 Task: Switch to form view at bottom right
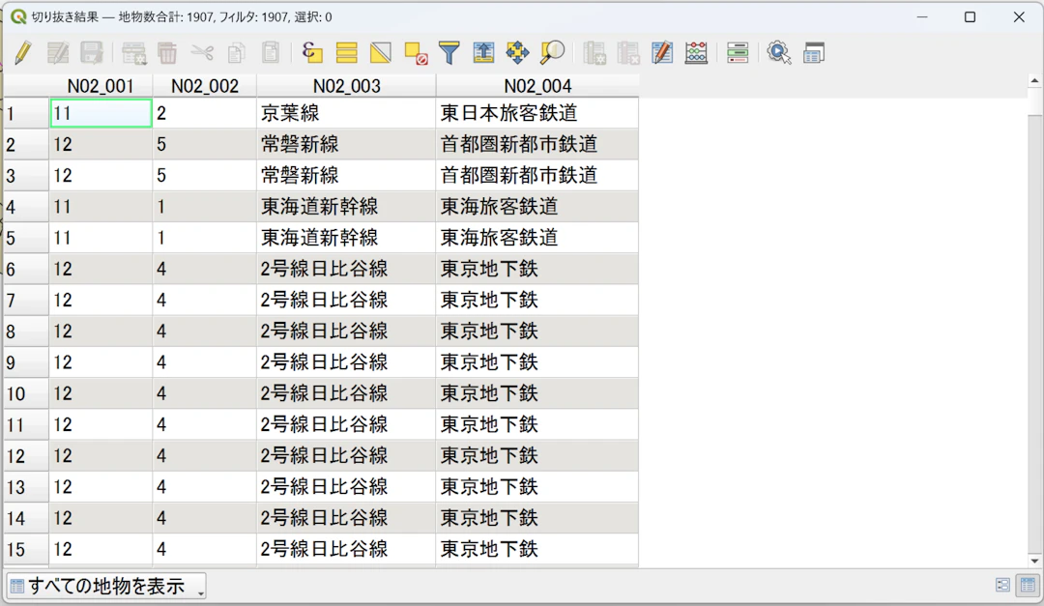click(1002, 586)
